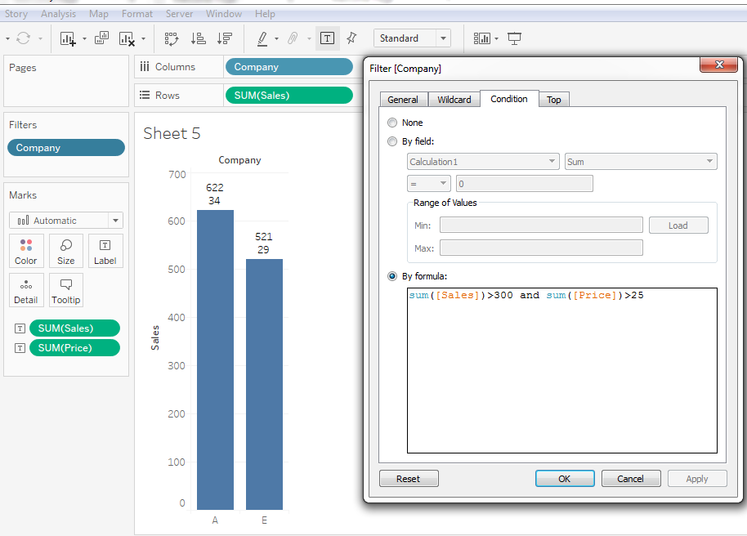
Task: Click the Show/hide cards icon
Action: pyautogui.click(x=481, y=38)
